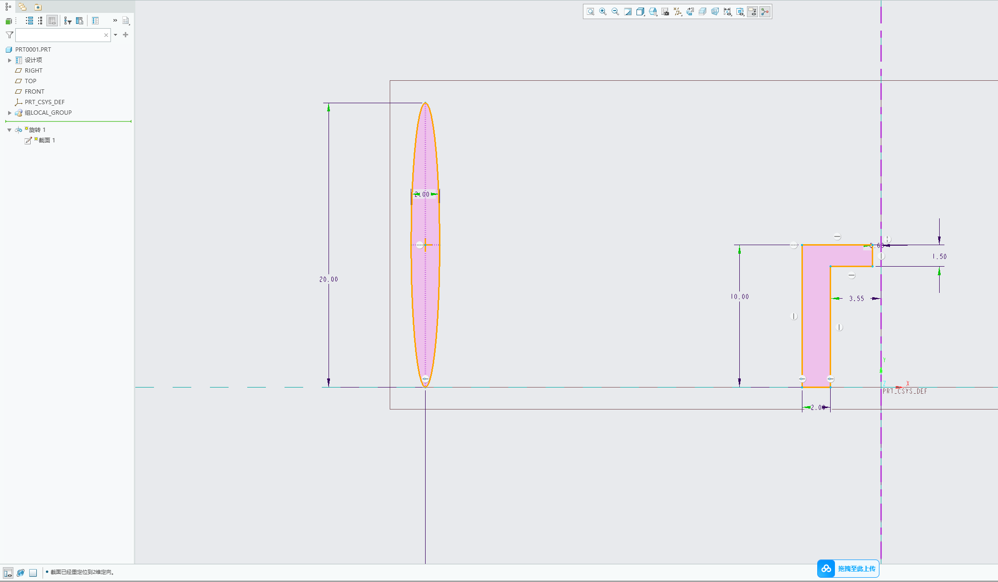This screenshot has height=582, width=998.
Task: Expand the 设计项 tree node
Action: point(10,60)
